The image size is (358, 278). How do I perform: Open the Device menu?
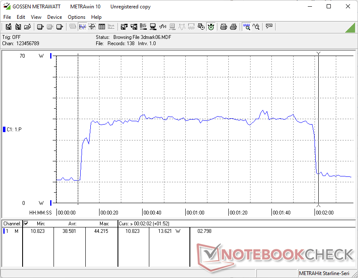tap(54, 17)
